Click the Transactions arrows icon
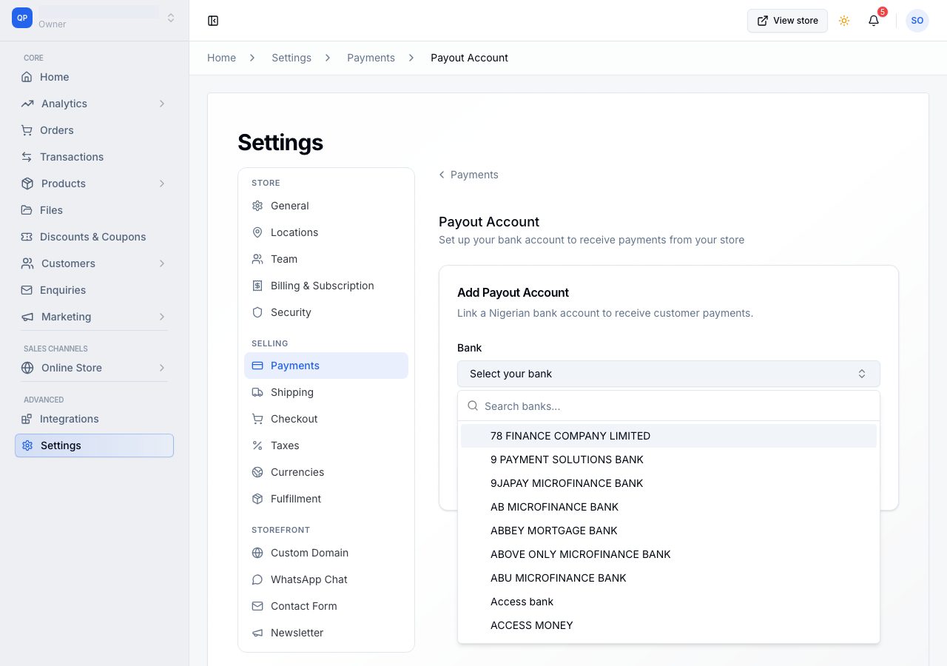 [x=27, y=157]
